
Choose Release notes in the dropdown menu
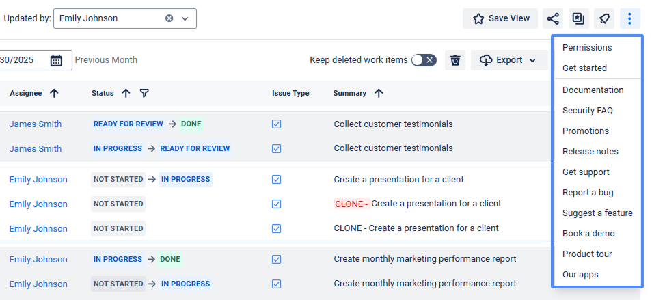(590, 152)
